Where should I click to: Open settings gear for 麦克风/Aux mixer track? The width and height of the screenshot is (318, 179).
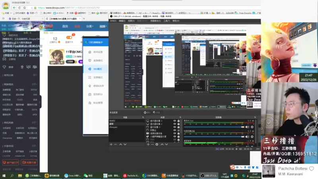pos(252,127)
